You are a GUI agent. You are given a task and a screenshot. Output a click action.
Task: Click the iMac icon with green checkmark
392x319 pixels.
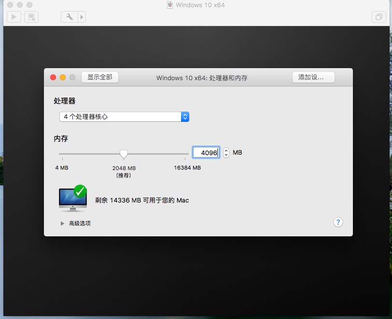(x=72, y=199)
